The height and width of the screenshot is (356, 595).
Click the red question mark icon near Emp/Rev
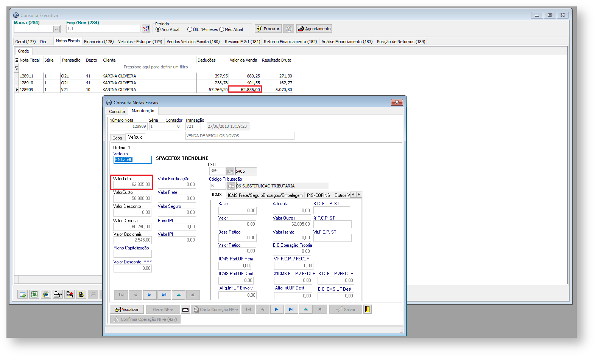pos(146,29)
